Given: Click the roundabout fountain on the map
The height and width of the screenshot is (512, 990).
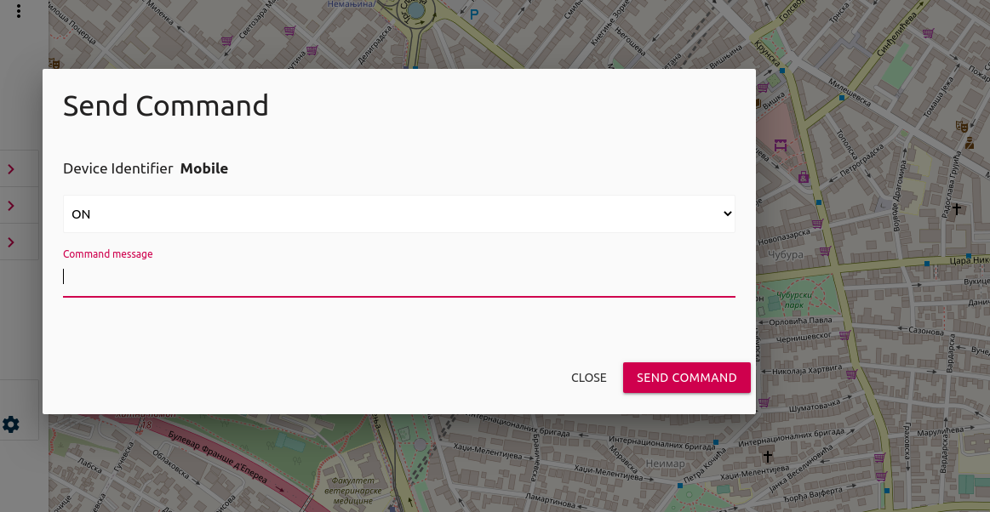Looking at the screenshot, I should tap(415, 10).
